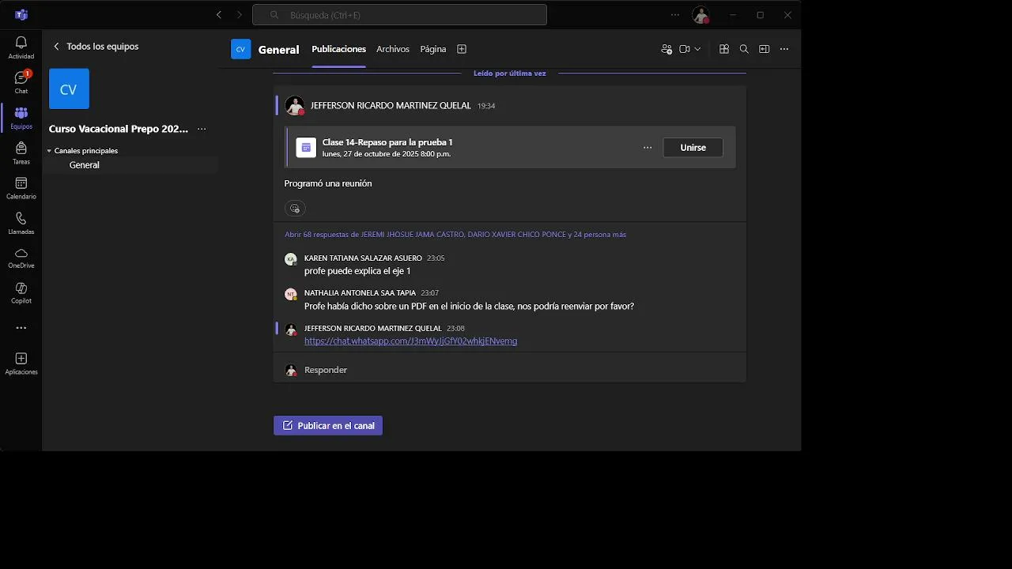Click Clase 14-Repaso para la prueba 1 title
The width and height of the screenshot is (1012, 569).
387,142
